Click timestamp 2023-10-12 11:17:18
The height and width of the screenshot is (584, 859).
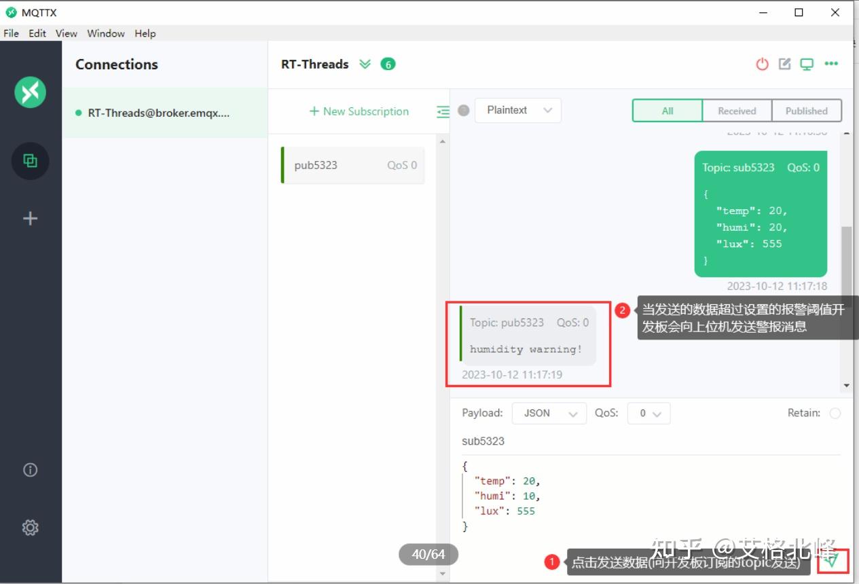[x=778, y=287]
